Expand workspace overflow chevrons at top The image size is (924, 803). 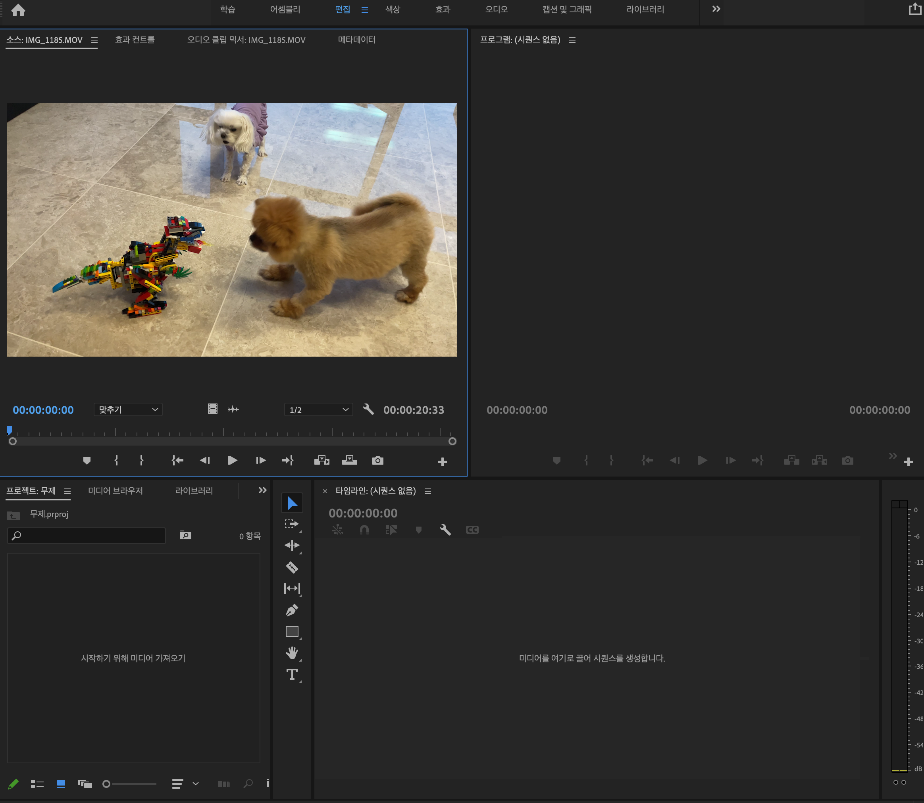[x=716, y=9]
